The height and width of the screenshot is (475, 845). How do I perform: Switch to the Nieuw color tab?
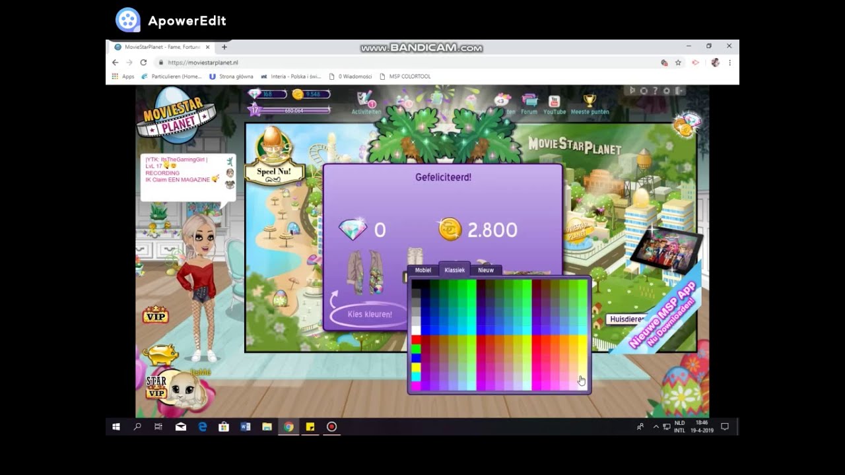point(486,270)
